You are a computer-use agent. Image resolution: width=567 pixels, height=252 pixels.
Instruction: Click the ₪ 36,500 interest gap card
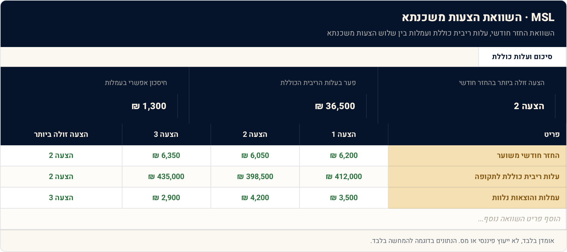coord(283,95)
